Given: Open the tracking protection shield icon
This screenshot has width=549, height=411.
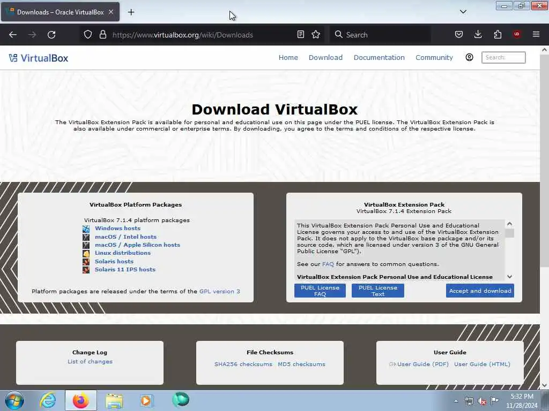Looking at the screenshot, I should coord(88,34).
